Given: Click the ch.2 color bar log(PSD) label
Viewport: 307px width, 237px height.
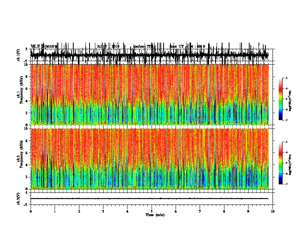Looking at the screenshot, I should coord(290,165).
